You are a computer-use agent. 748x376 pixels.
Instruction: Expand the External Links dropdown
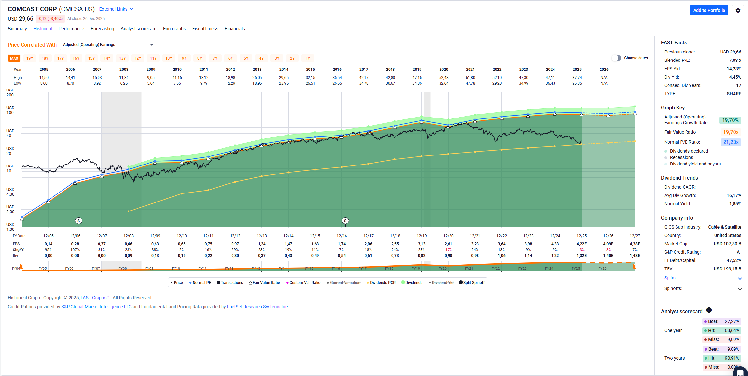tap(116, 9)
